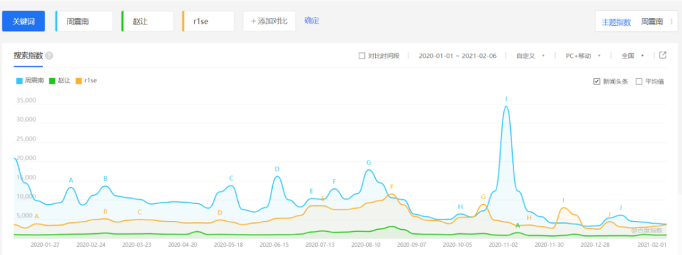
Task: Click blue news marker G on chart
Action: 369,163
